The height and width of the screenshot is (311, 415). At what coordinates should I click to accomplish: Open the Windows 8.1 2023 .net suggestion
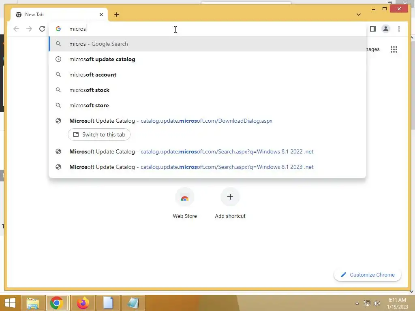[208, 167]
